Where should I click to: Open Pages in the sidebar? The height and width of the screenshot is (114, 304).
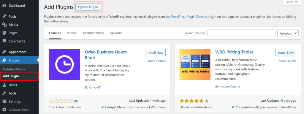19,33
